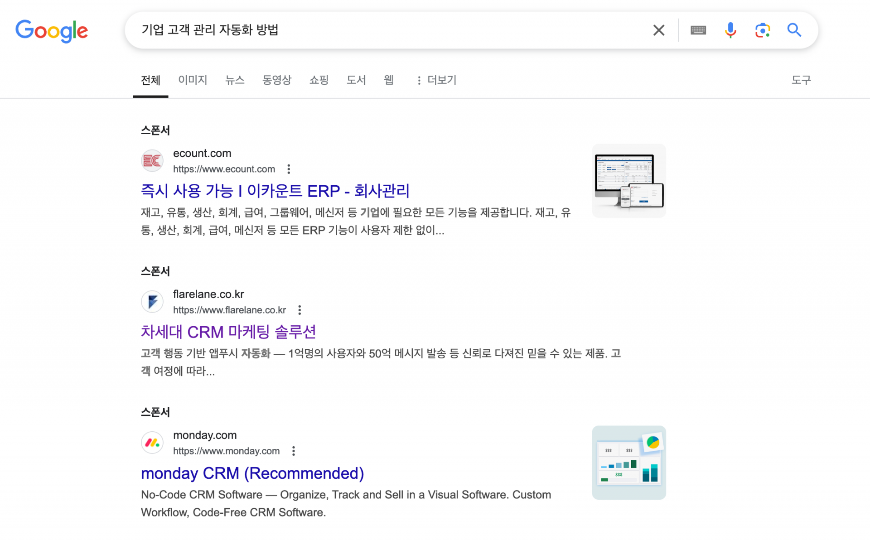Click the https://www.ecount.com URL
The height and width of the screenshot is (540, 870).
[224, 169]
